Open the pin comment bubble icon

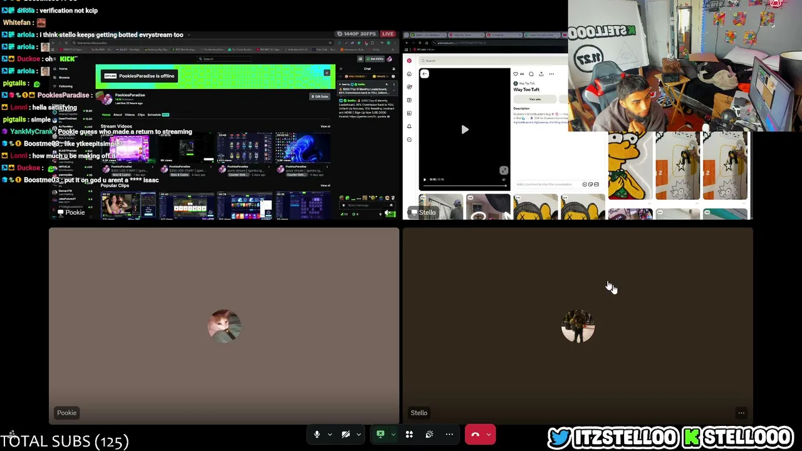click(531, 74)
